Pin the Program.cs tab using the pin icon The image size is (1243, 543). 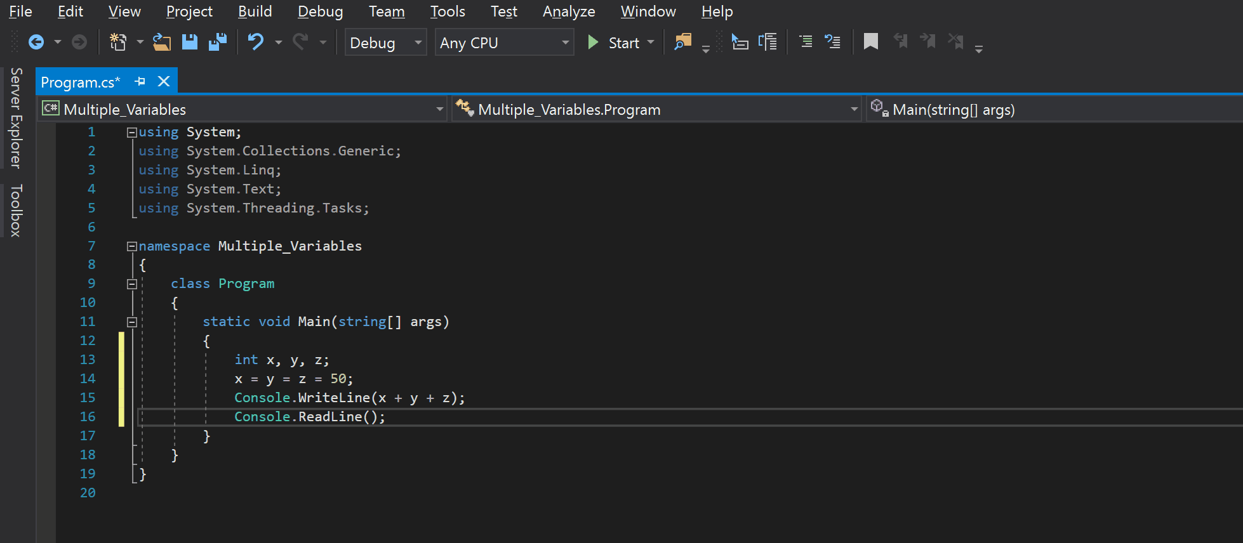(140, 82)
